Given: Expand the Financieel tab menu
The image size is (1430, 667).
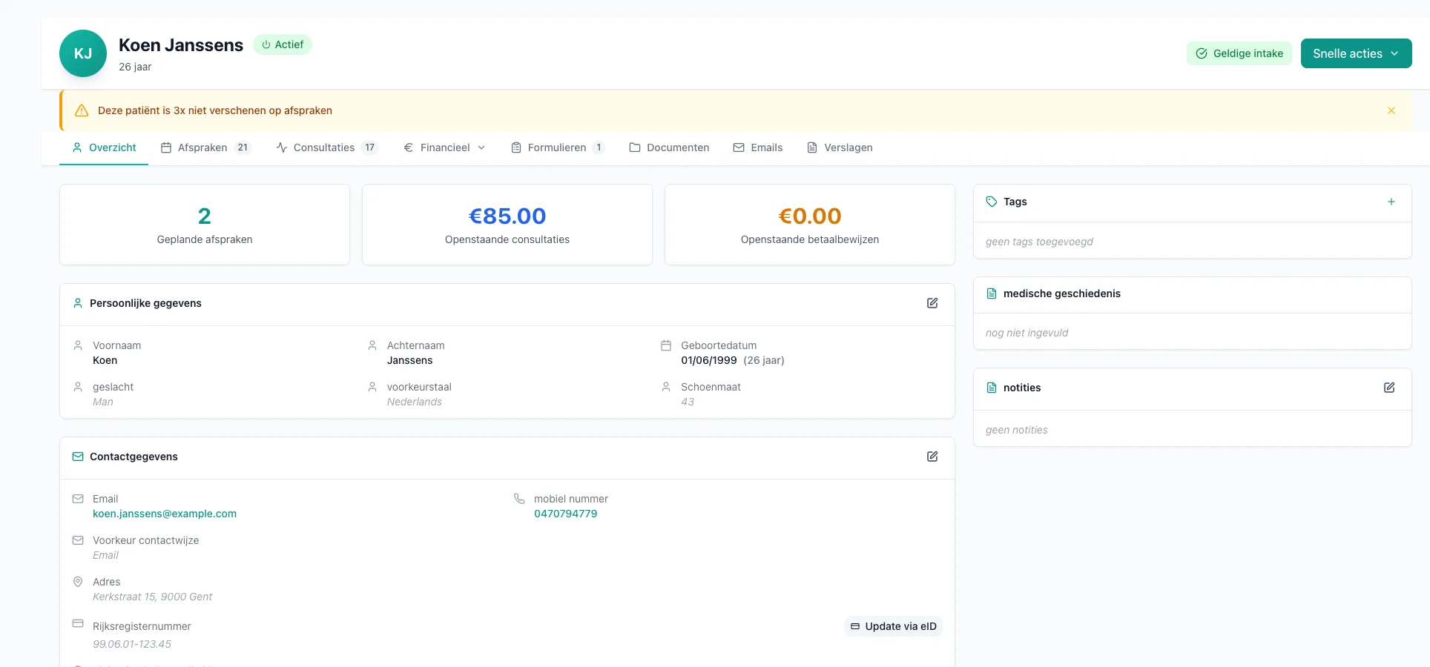Looking at the screenshot, I should (x=444, y=147).
